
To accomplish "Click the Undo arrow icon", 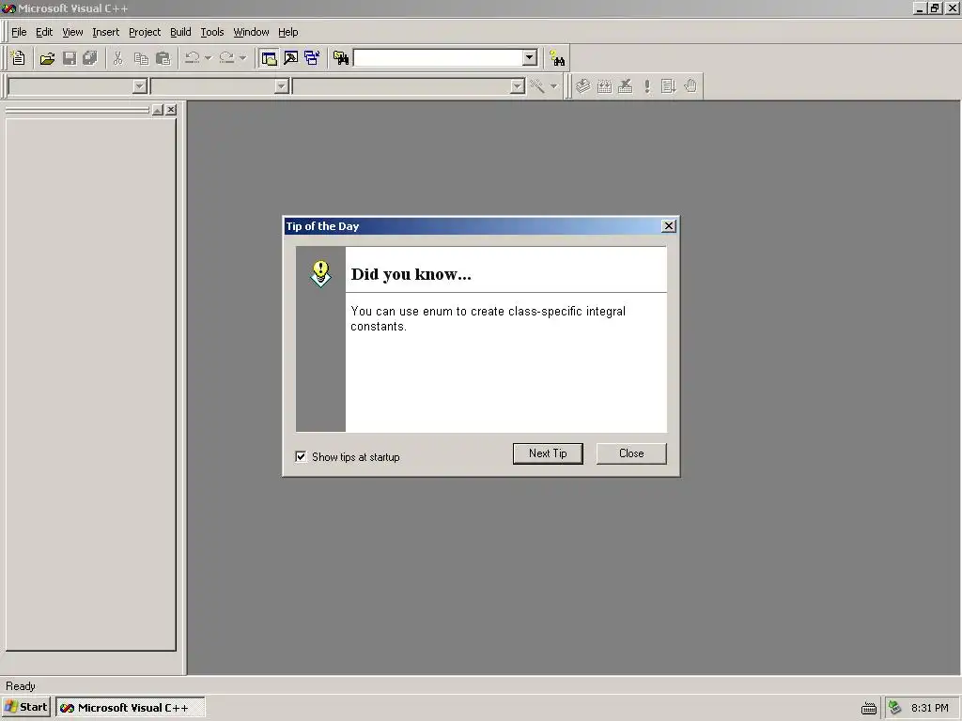I will pos(192,58).
